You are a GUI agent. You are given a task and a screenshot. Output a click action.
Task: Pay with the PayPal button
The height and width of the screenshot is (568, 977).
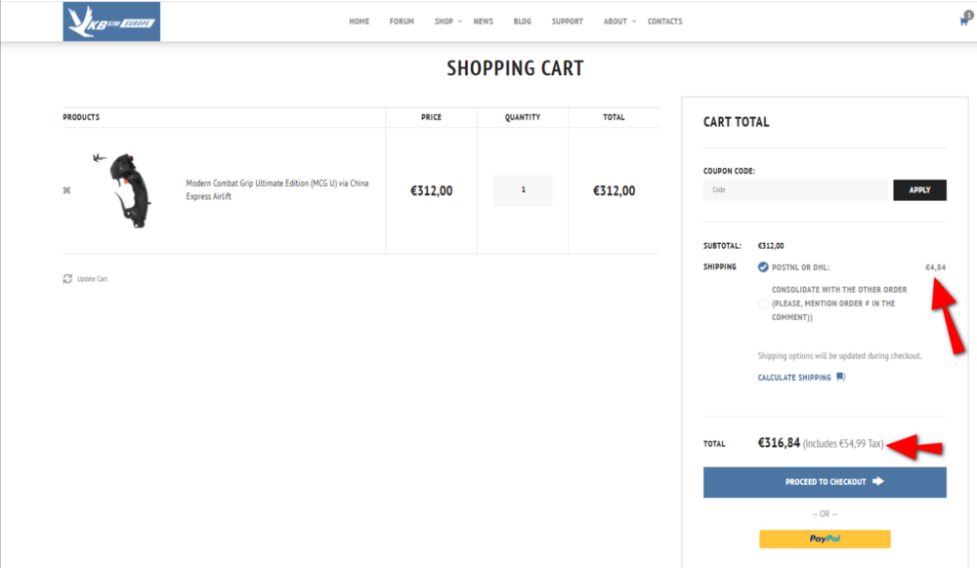(x=825, y=539)
